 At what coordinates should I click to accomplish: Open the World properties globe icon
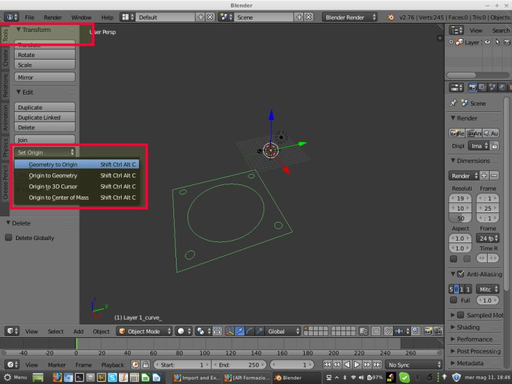pyautogui.click(x=501, y=87)
